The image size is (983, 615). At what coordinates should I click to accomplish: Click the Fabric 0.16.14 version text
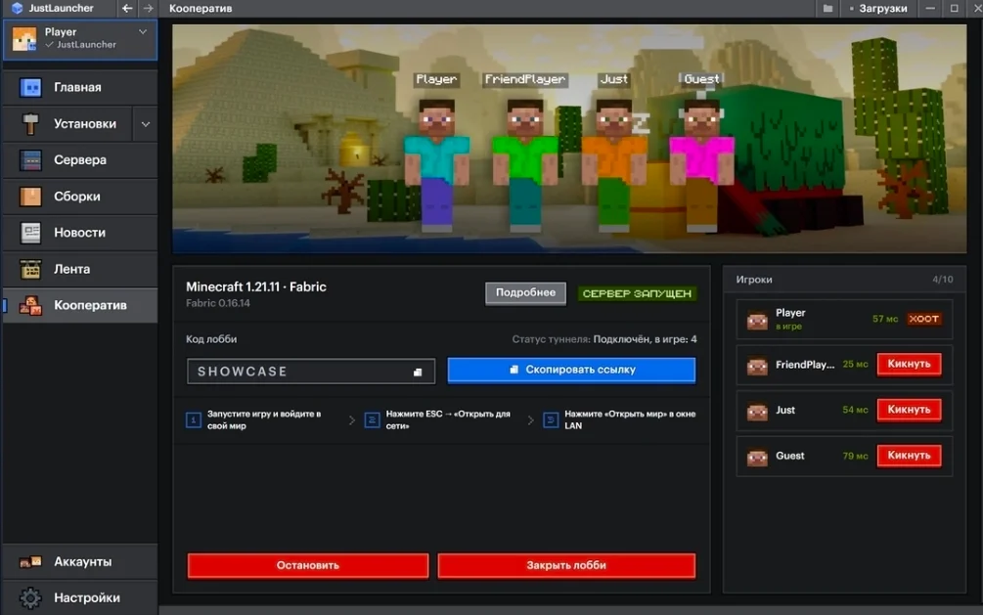tap(217, 303)
